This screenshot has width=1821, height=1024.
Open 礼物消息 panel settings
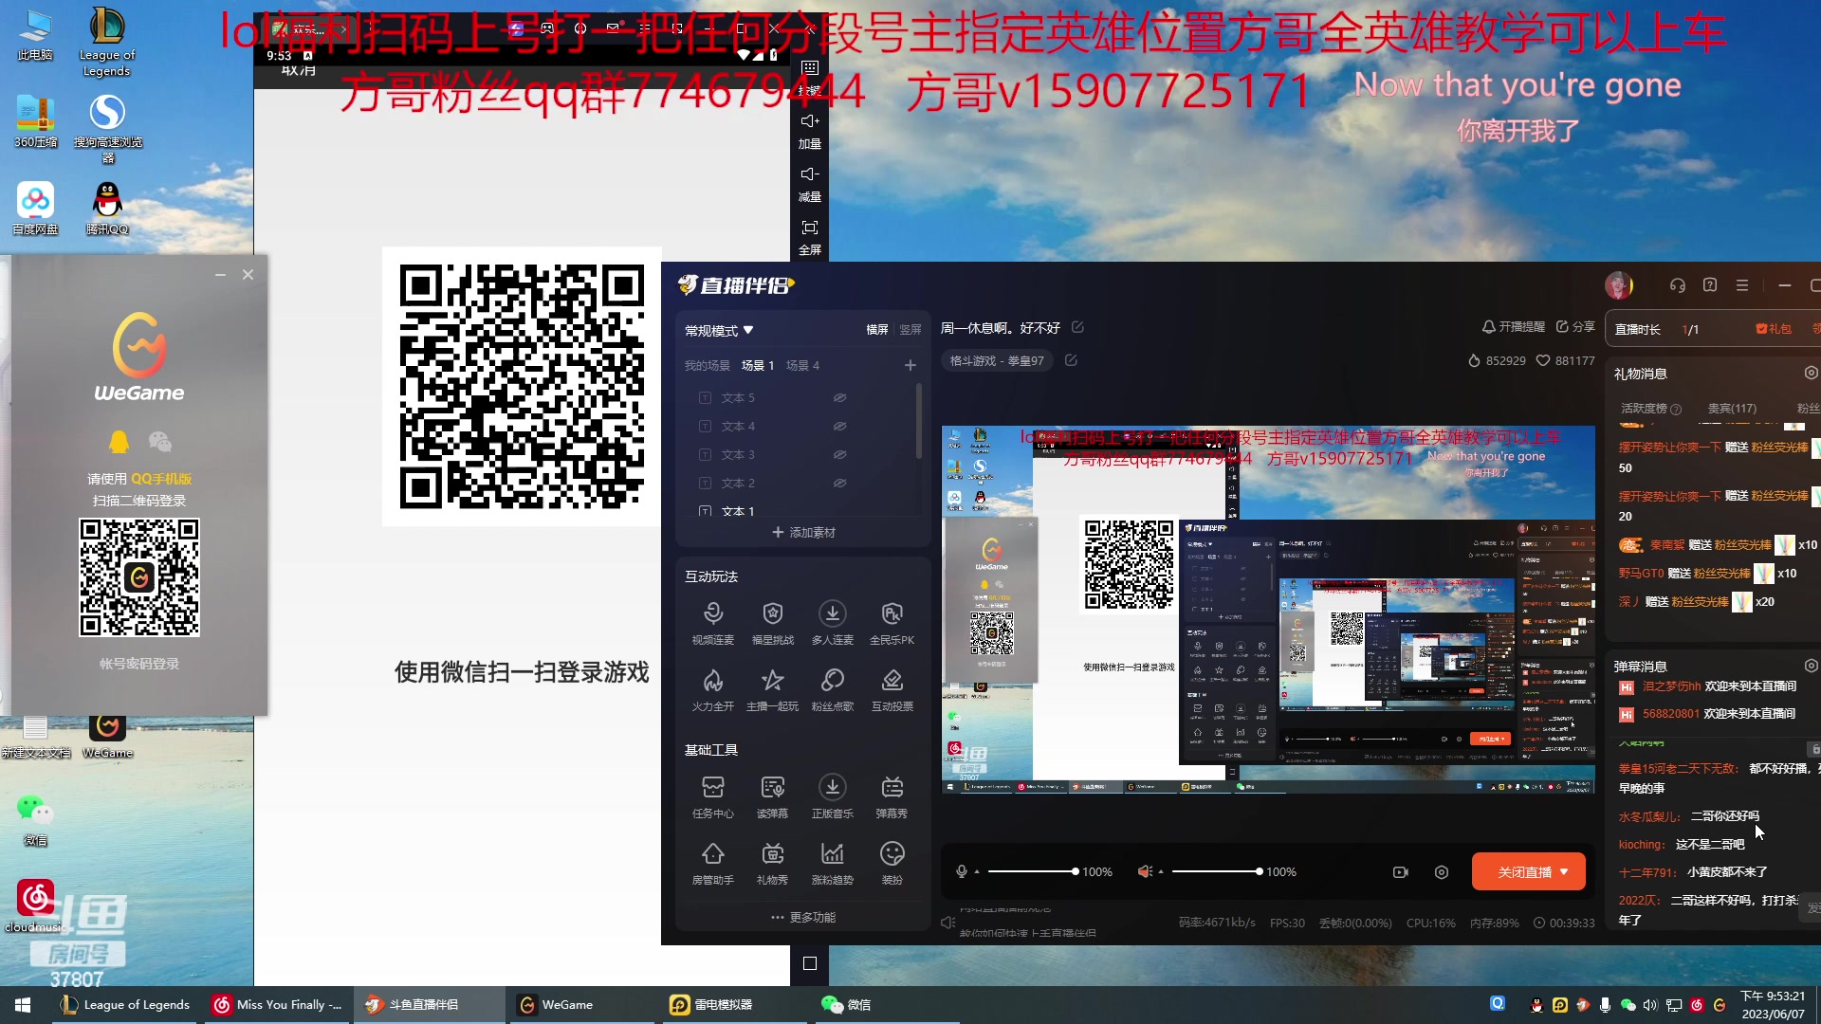tap(1811, 373)
